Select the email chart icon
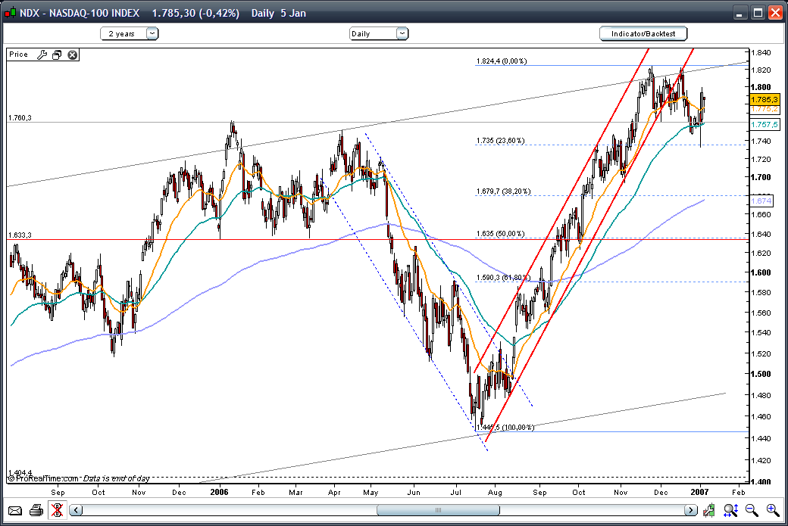788x526 pixels. click(x=17, y=510)
